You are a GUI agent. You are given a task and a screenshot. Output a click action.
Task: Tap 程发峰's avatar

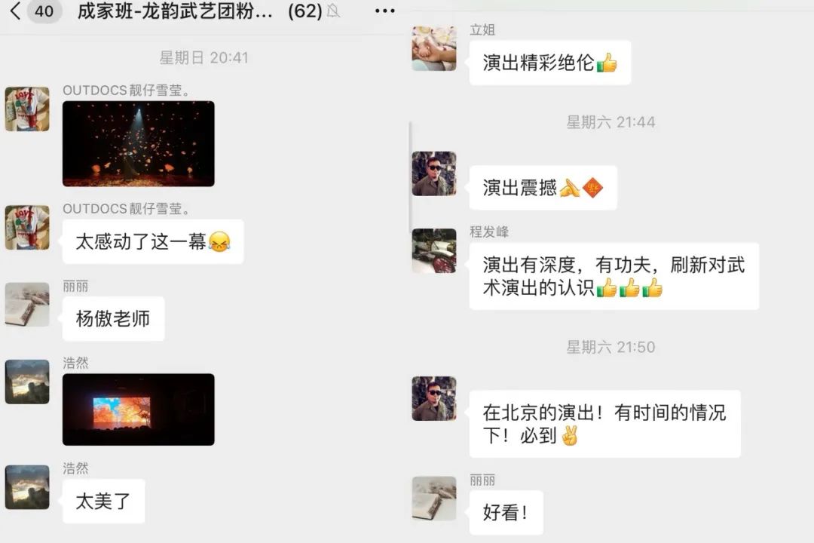coord(434,250)
